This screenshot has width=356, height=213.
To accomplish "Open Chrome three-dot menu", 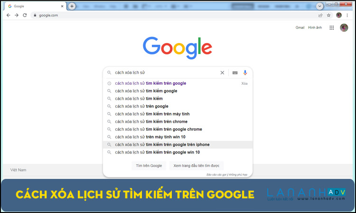I will point(347,15).
